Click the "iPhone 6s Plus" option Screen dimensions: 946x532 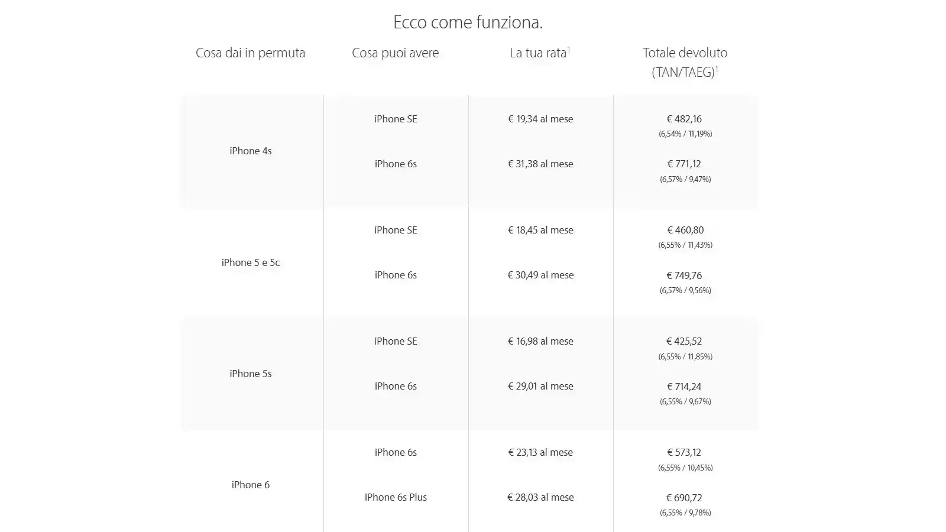point(396,497)
